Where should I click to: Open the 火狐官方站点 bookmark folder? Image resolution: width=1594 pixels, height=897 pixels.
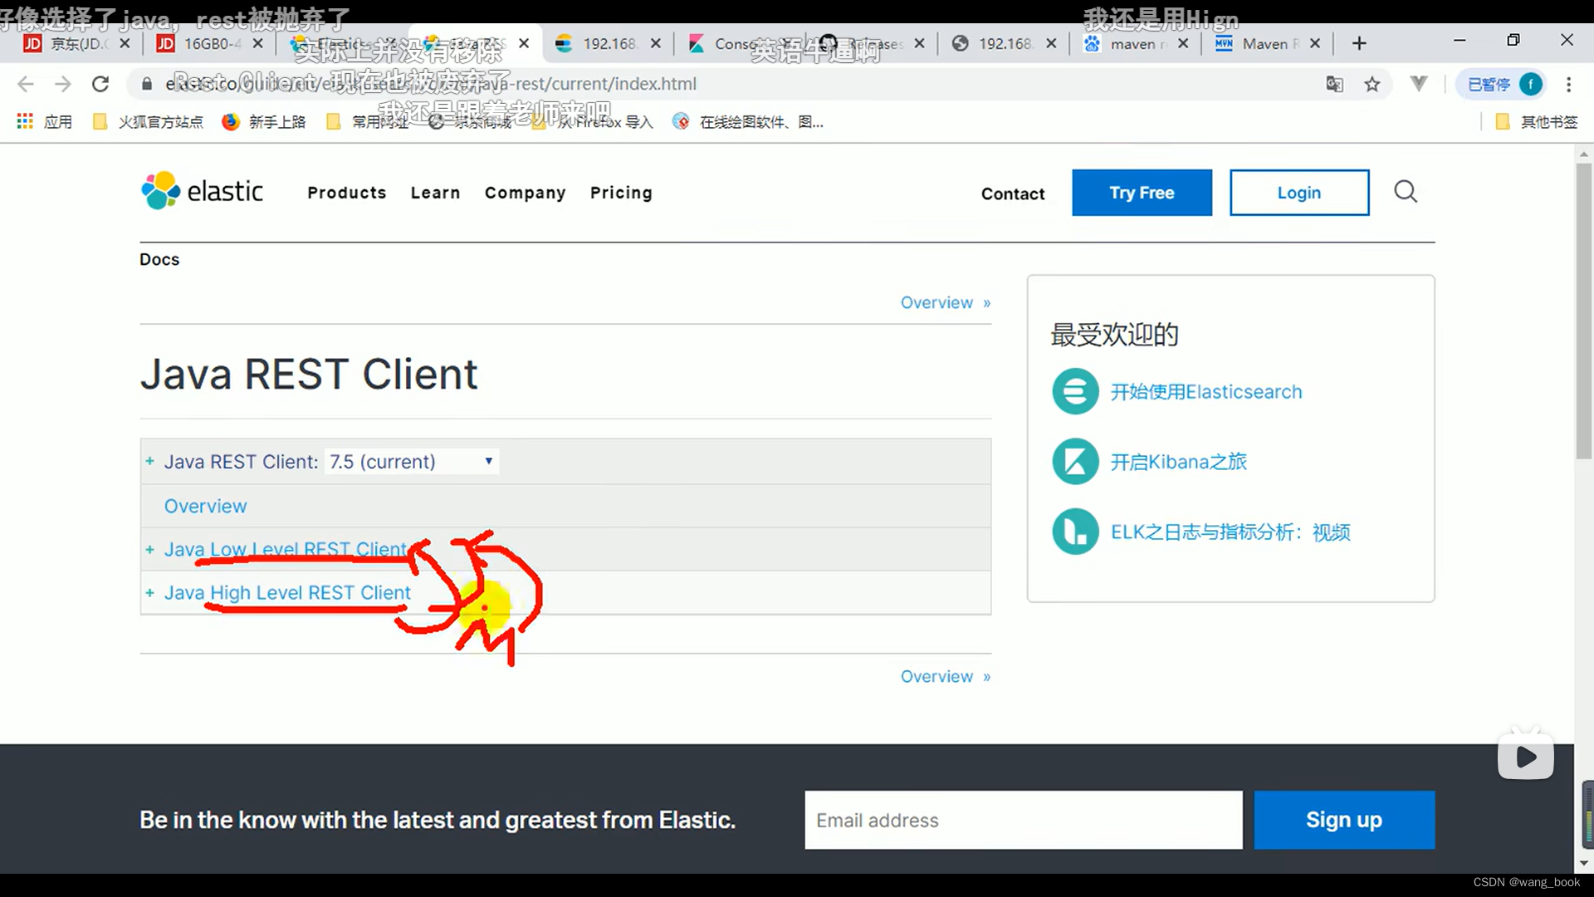[148, 122]
